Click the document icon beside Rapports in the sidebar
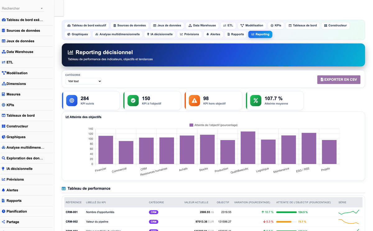Image resolution: width=373 pixels, height=231 pixels. point(3,201)
